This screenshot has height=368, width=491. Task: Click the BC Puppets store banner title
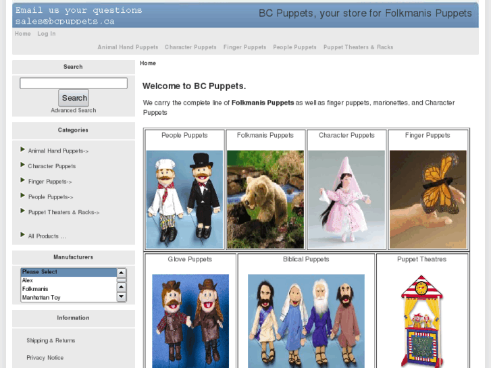[365, 13]
